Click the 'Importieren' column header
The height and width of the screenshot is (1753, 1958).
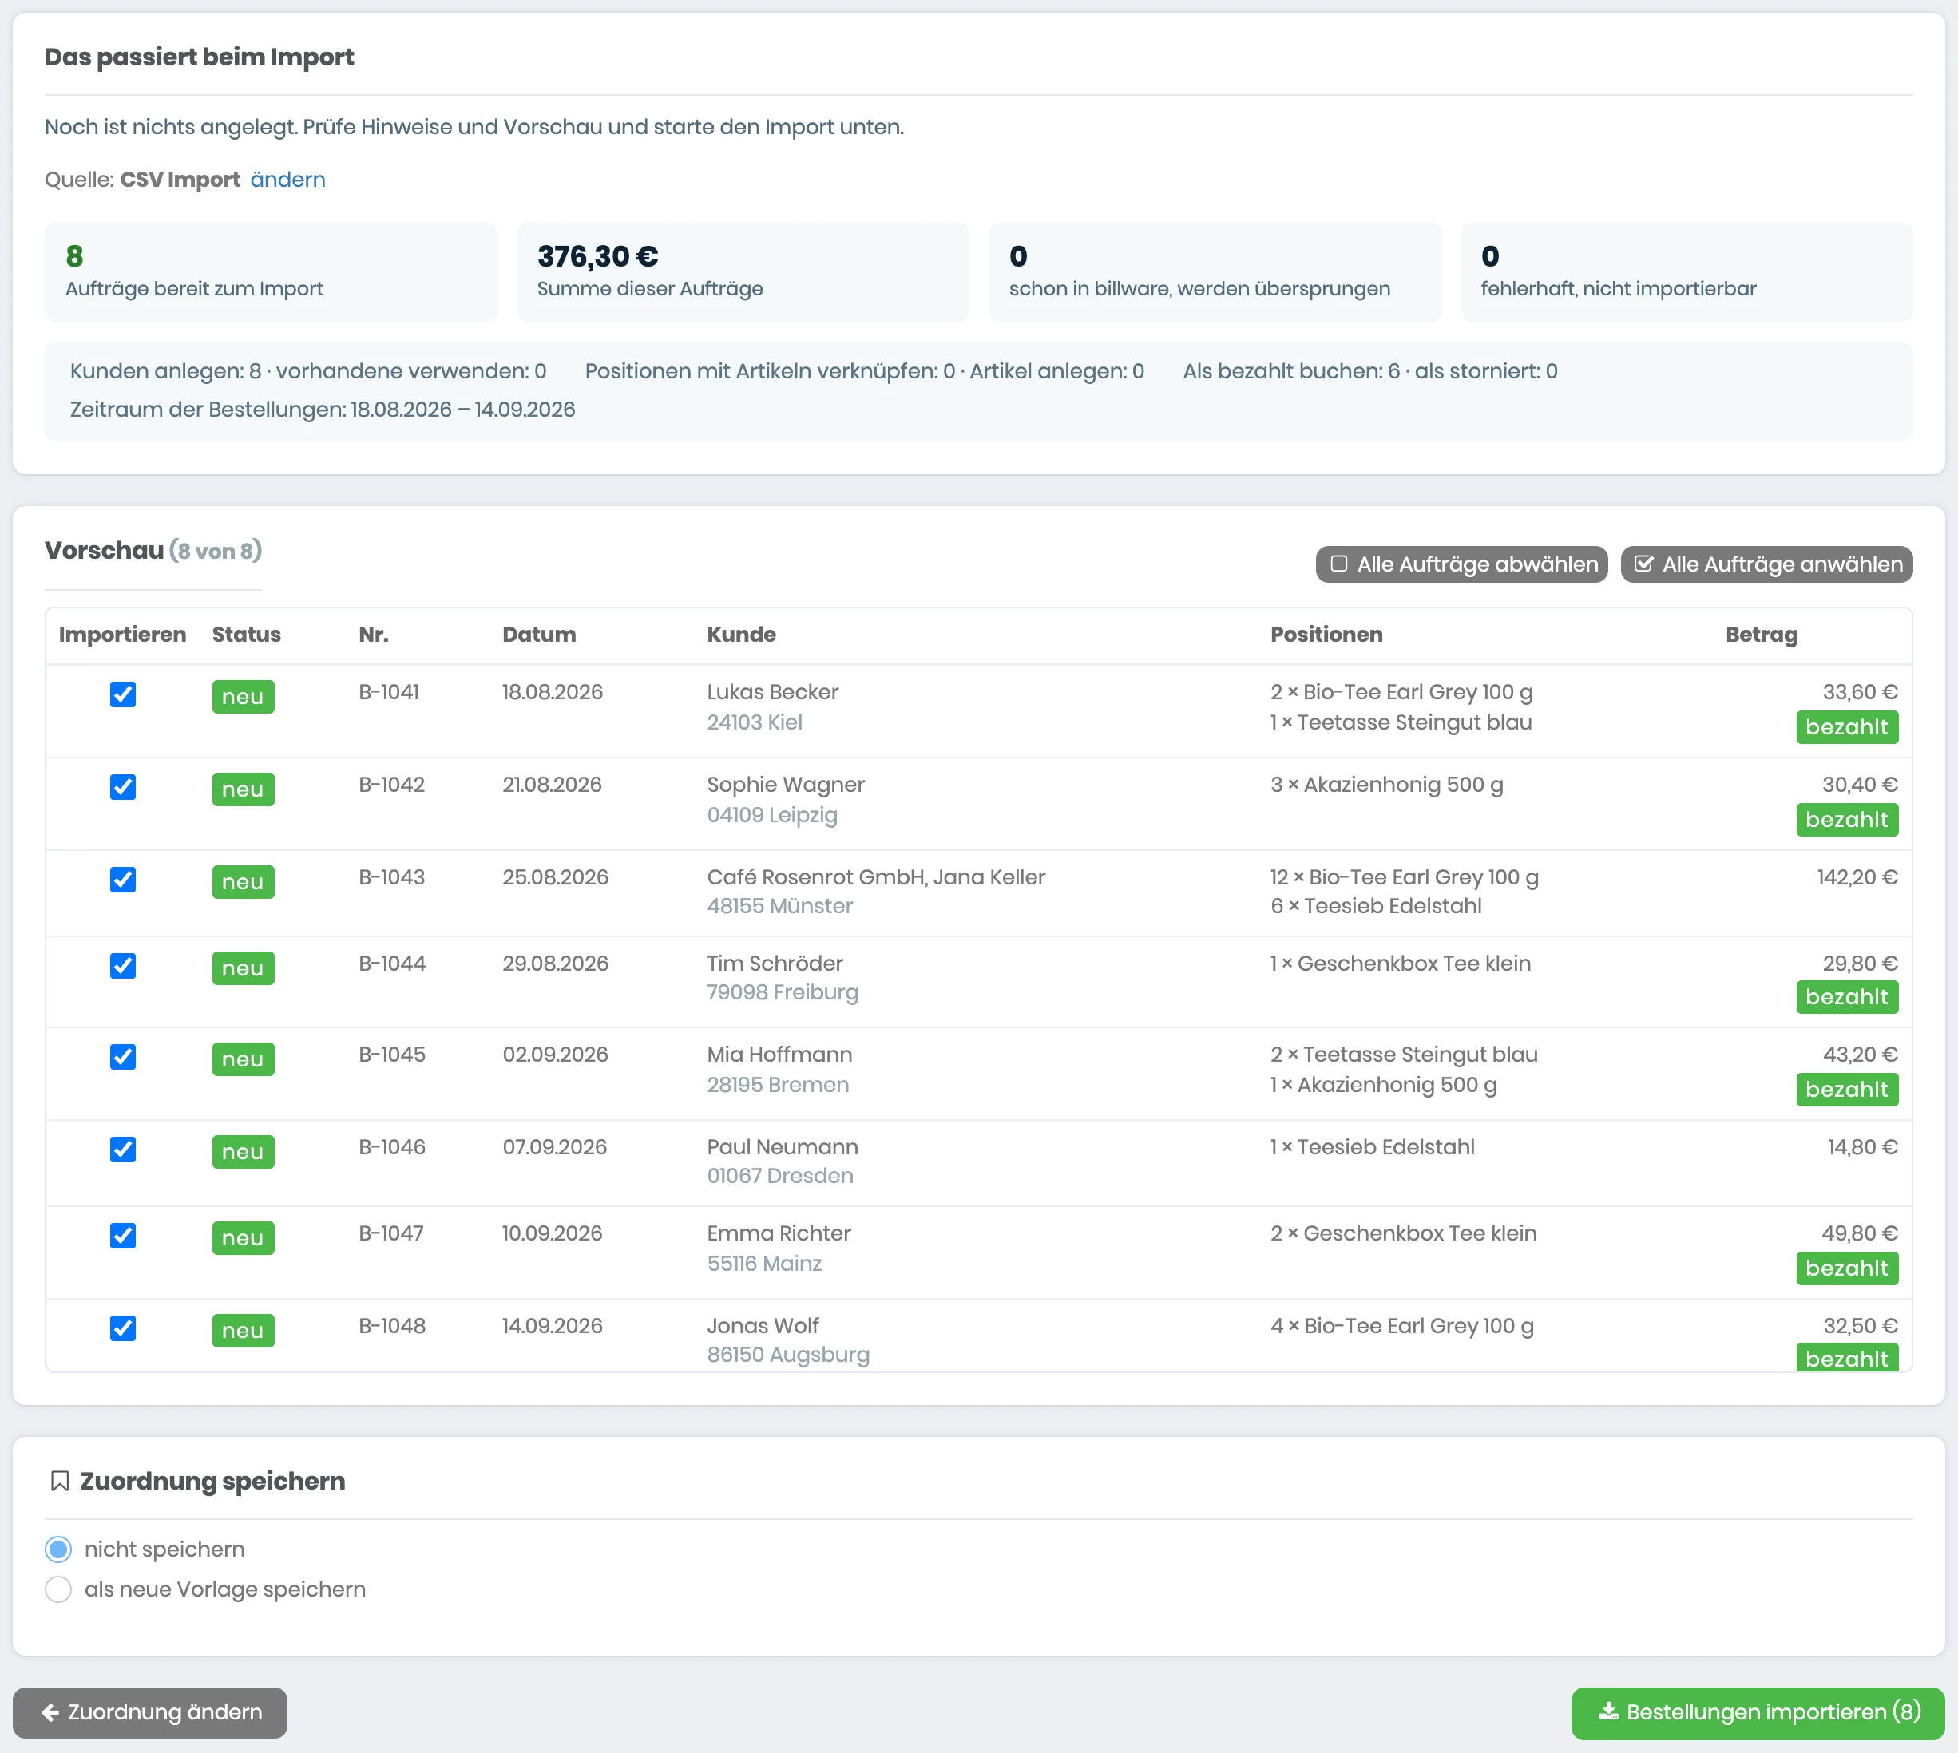pyautogui.click(x=122, y=635)
